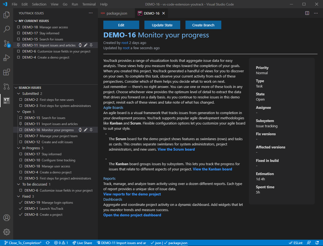Open the Terminal menu
Image resolution: width=323 pixels, height=246 pixels.
89,4
